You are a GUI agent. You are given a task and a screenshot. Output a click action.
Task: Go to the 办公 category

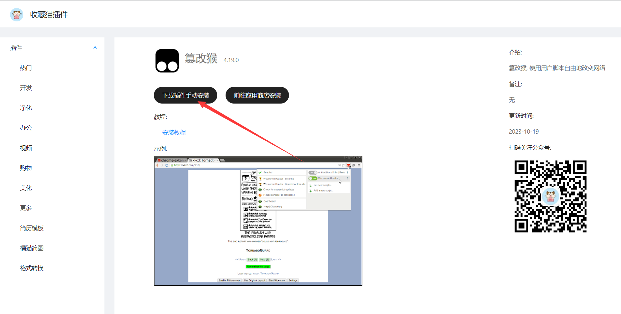tap(26, 128)
